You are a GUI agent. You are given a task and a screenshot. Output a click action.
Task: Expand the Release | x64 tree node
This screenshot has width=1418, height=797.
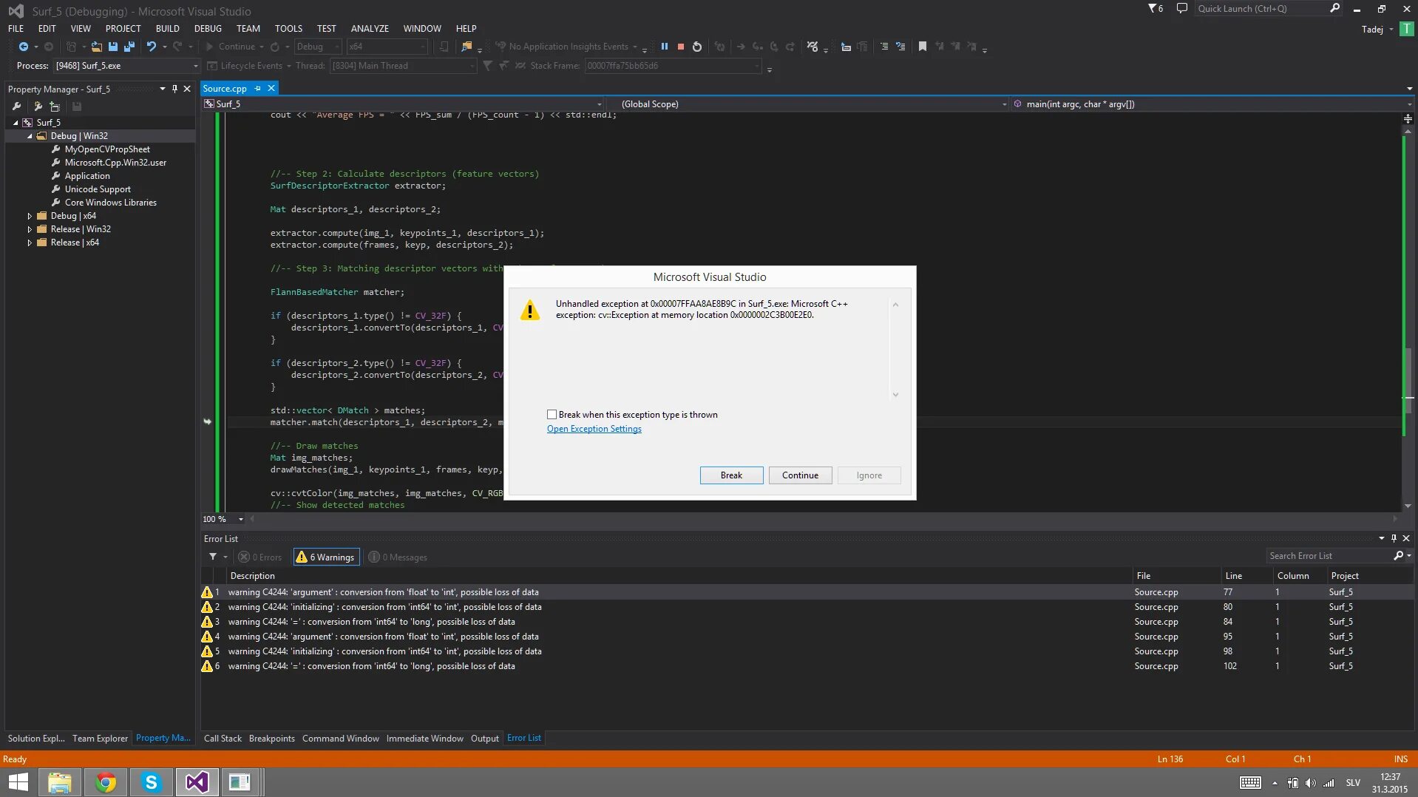(x=30, y=243)
